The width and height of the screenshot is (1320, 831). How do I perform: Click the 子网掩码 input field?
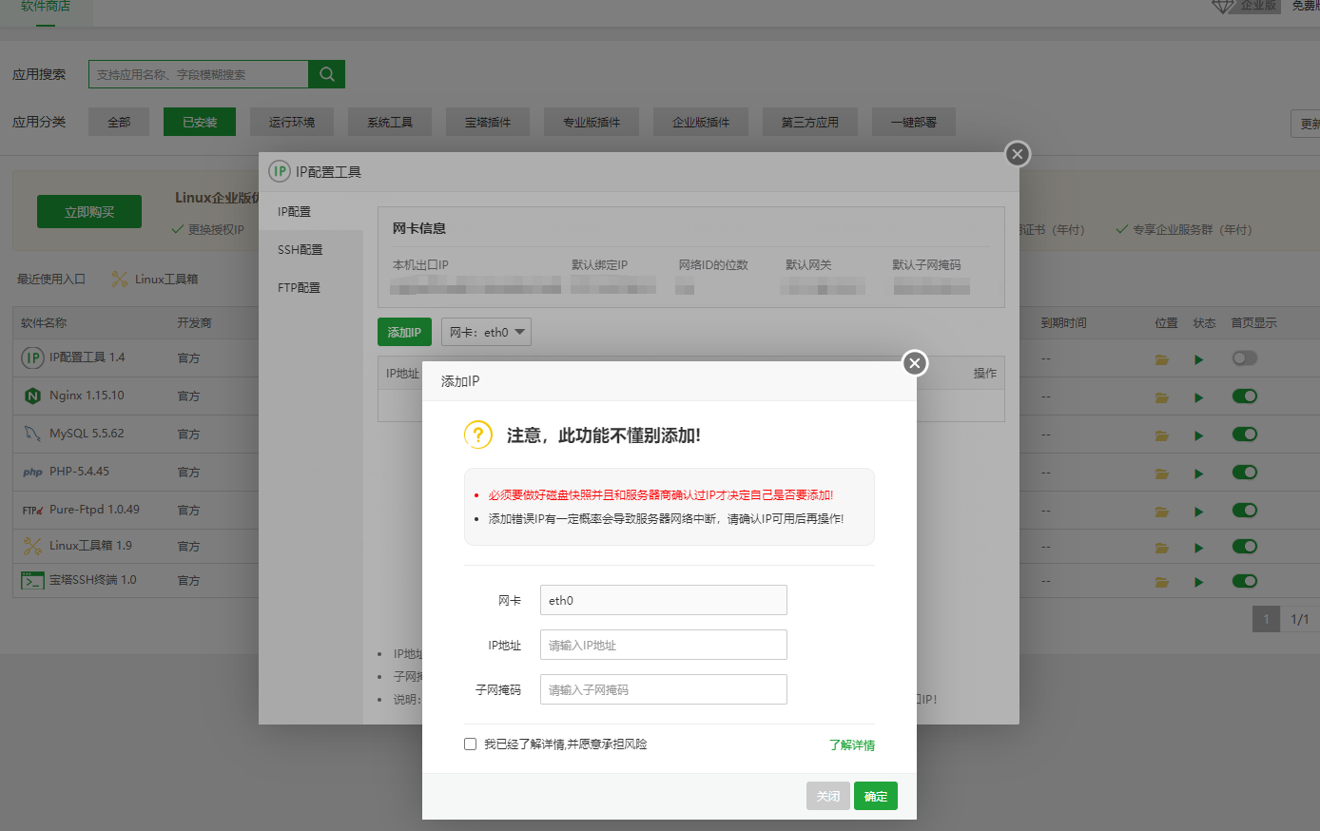(x=663, y=689)
